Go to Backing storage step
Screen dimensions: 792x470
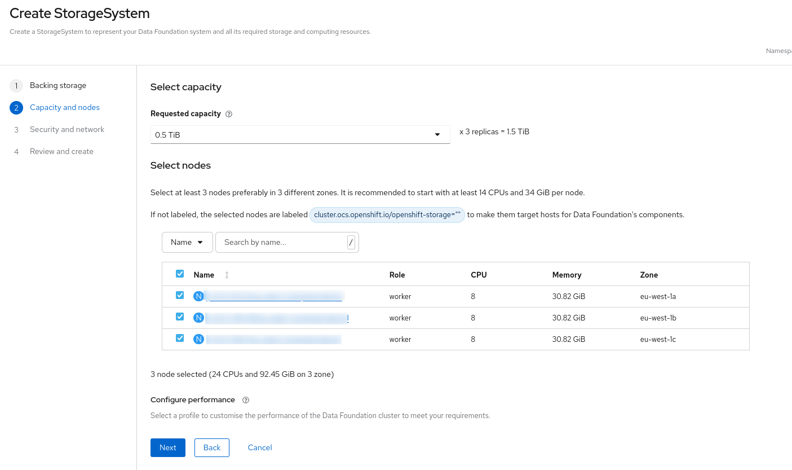coord(58,86)
